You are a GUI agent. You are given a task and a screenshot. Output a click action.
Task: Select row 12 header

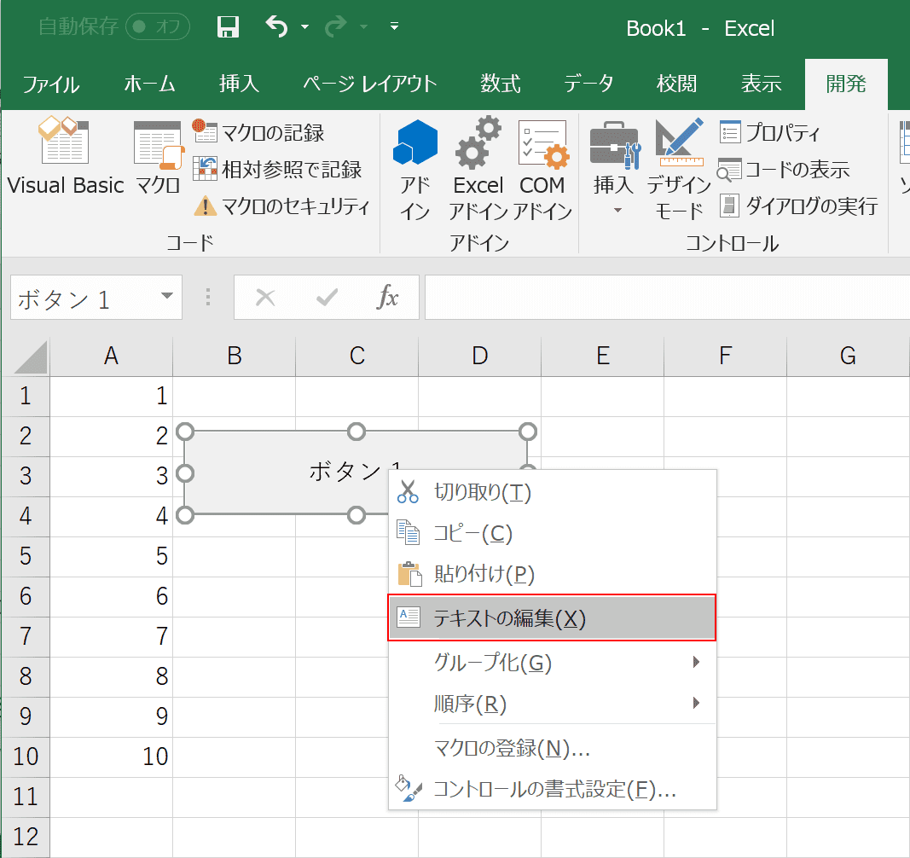26,837
